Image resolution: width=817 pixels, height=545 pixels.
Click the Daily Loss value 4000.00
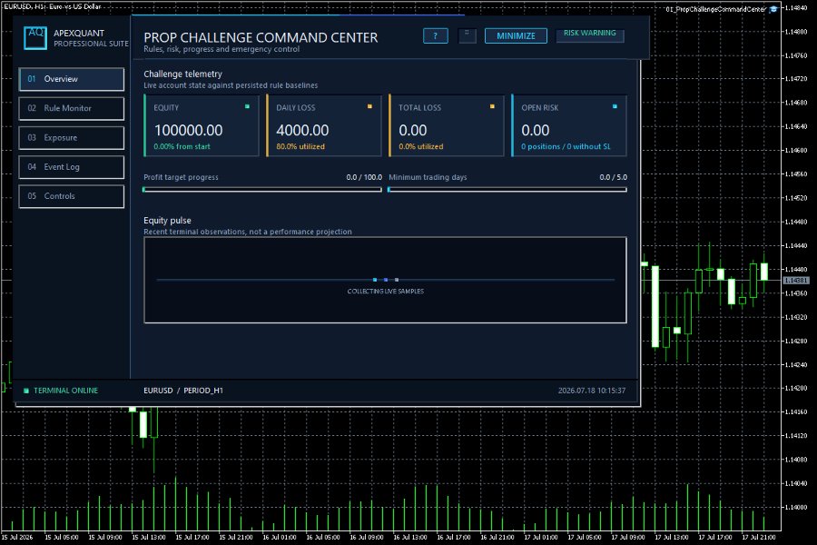(302, 130)
